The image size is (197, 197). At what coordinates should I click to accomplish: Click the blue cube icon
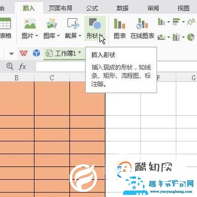point(36,54)
